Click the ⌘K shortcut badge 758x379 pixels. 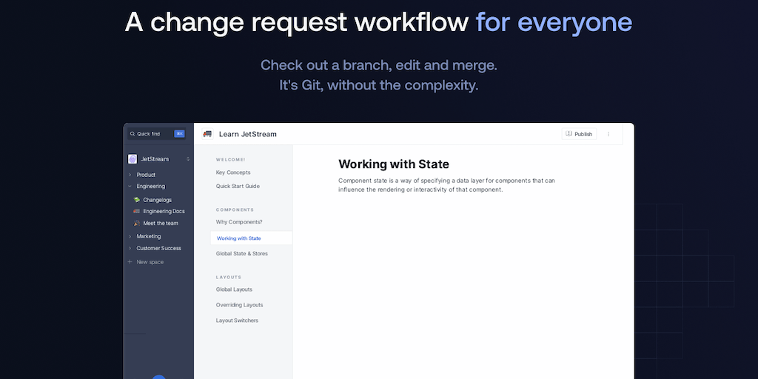(179, 134)
